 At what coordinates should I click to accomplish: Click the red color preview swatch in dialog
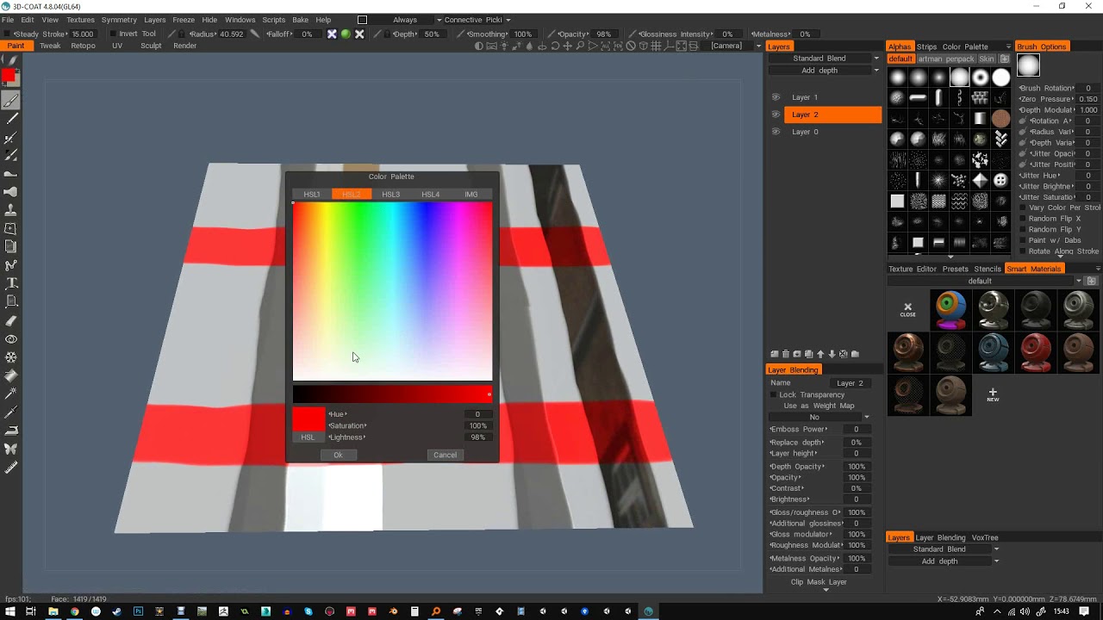coord(308,419)
